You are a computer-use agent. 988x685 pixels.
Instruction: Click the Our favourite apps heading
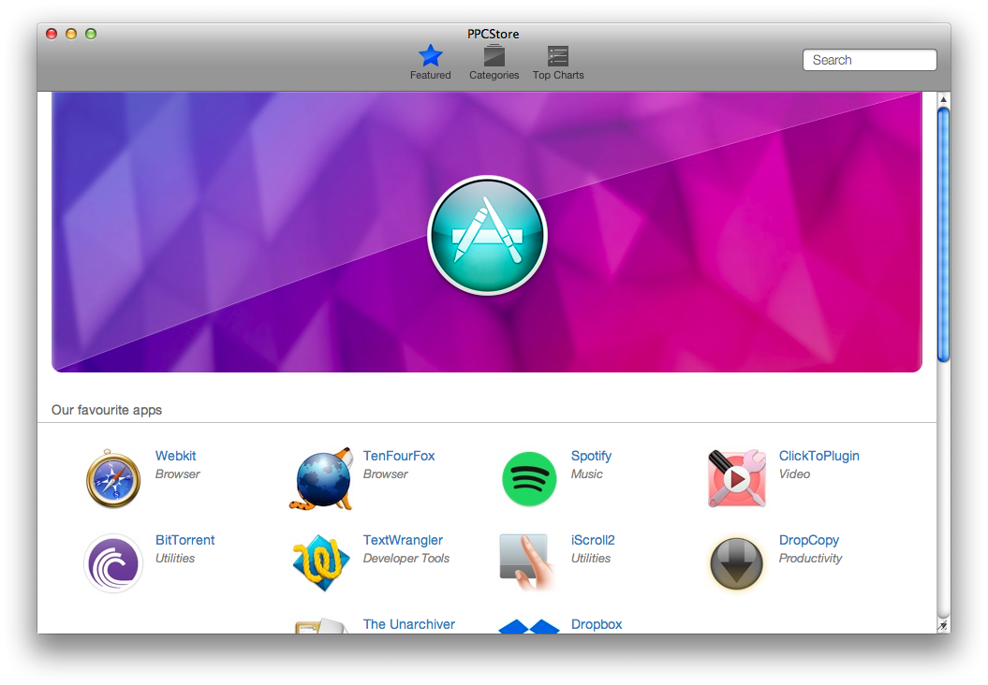tap(107, 410)
